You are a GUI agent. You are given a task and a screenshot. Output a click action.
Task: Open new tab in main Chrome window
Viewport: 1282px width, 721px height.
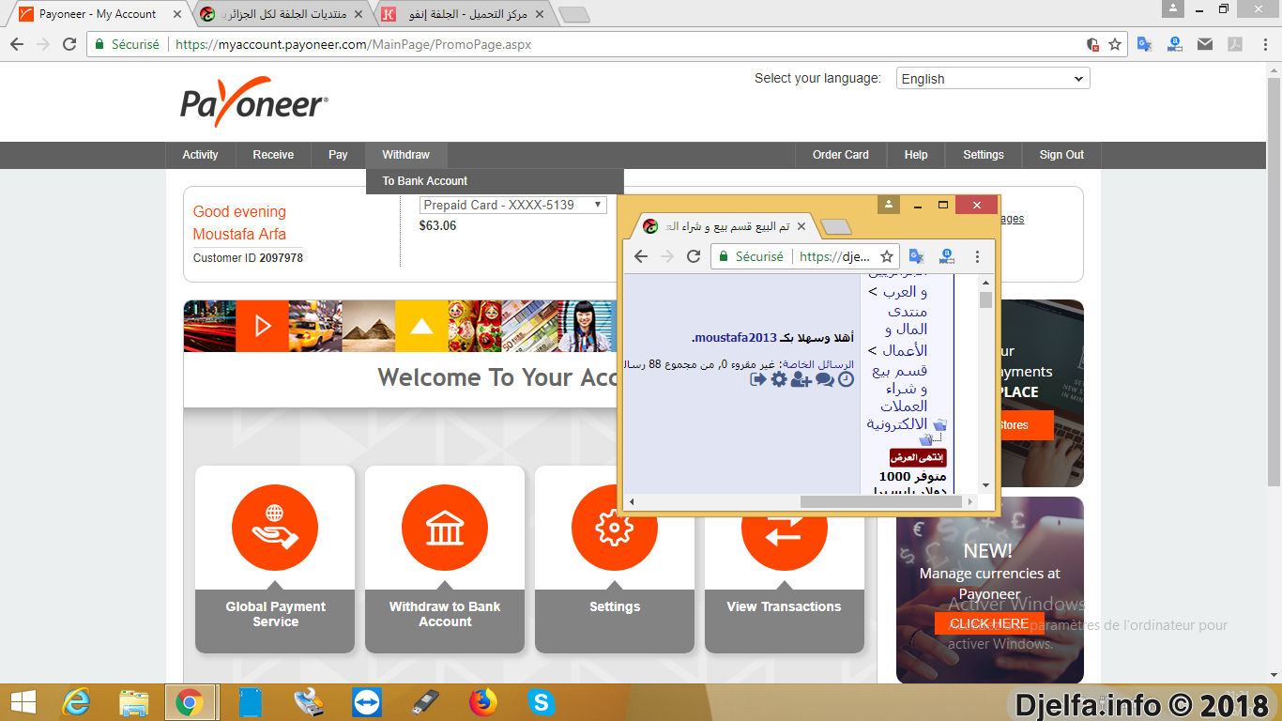pyautogui.click(x=573, y=15)
